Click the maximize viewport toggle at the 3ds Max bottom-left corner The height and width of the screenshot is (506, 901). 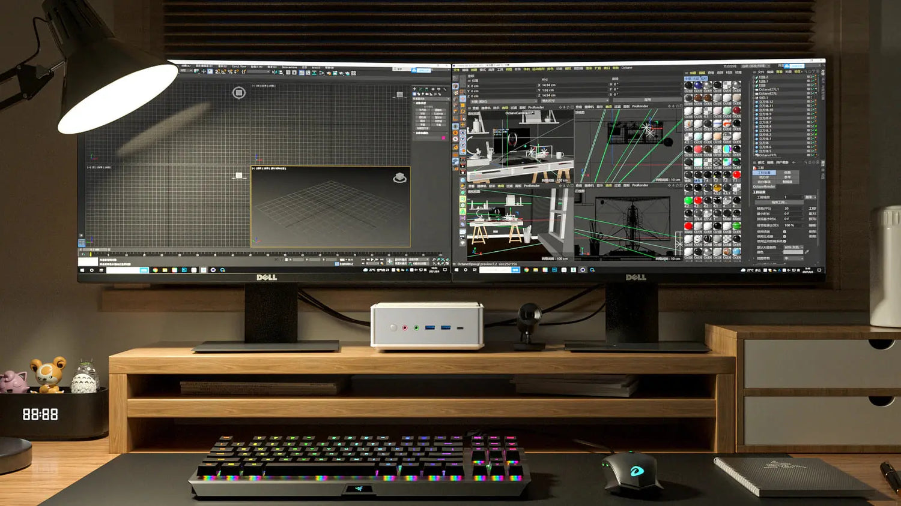pyautogui.click(x=82, y=243)
